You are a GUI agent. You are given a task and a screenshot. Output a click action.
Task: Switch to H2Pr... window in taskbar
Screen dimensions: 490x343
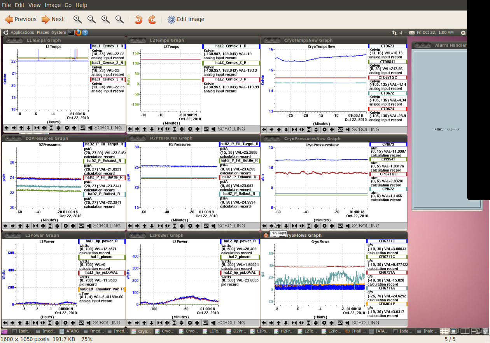284,331
